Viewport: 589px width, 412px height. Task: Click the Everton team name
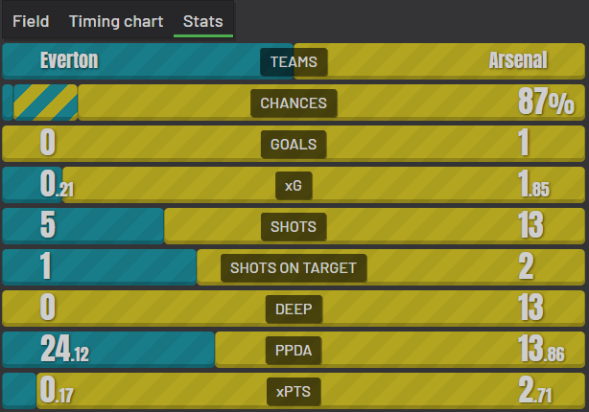coord(69,61)
